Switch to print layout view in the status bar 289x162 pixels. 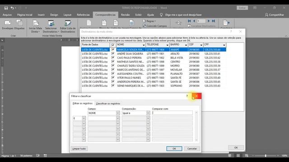point(238,156)
